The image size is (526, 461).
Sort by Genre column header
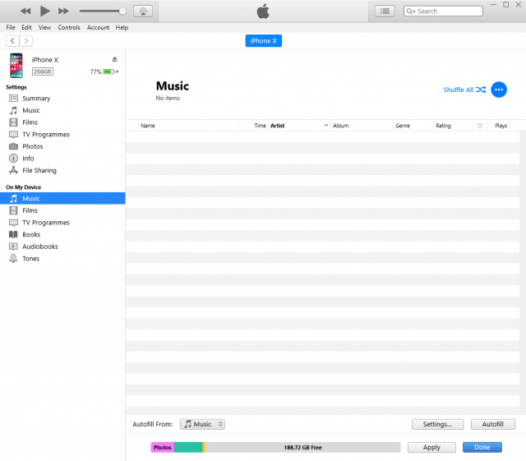coord(413,126)
